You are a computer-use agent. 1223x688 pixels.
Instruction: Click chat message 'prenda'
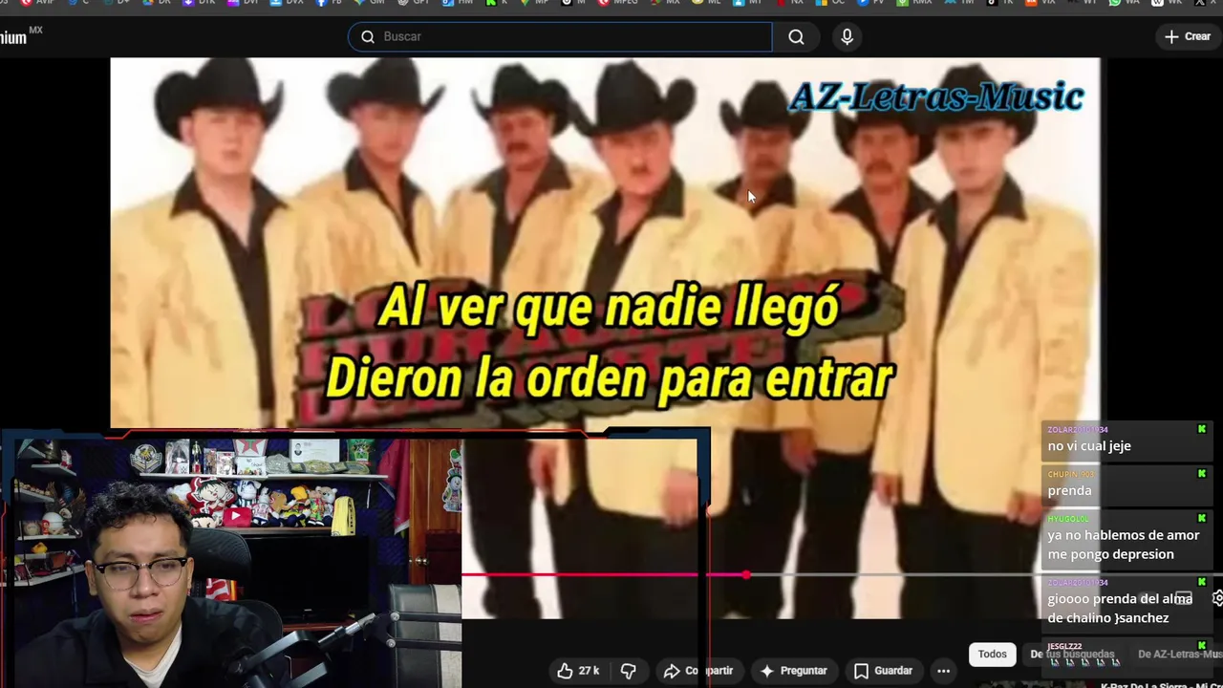(1069, 490)
